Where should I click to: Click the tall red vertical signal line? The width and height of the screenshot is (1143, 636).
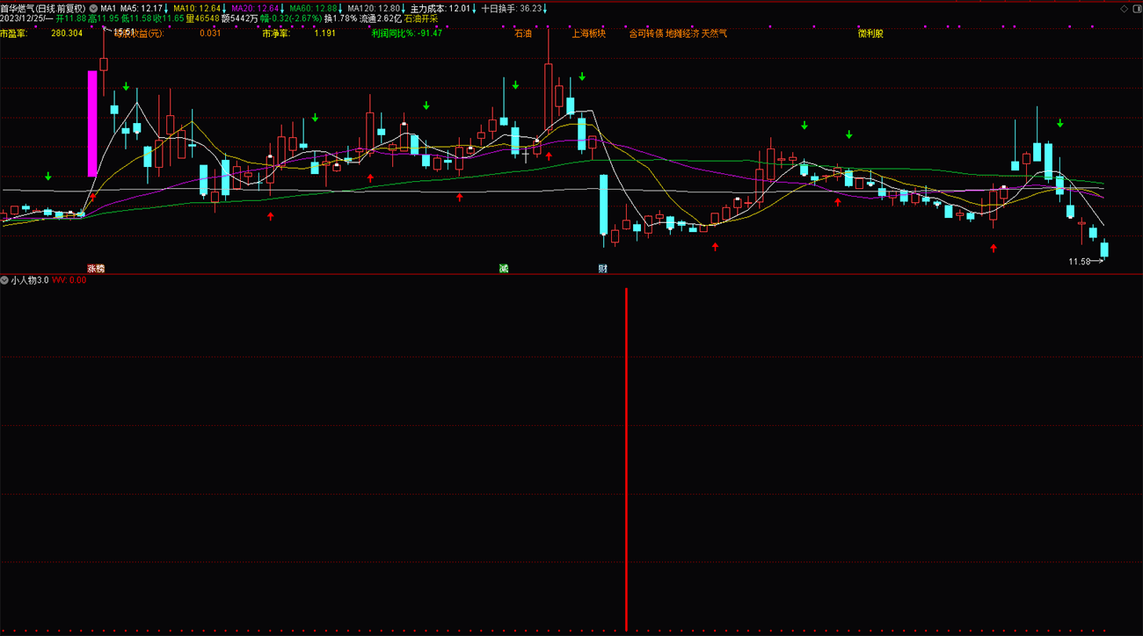(626, 459)
